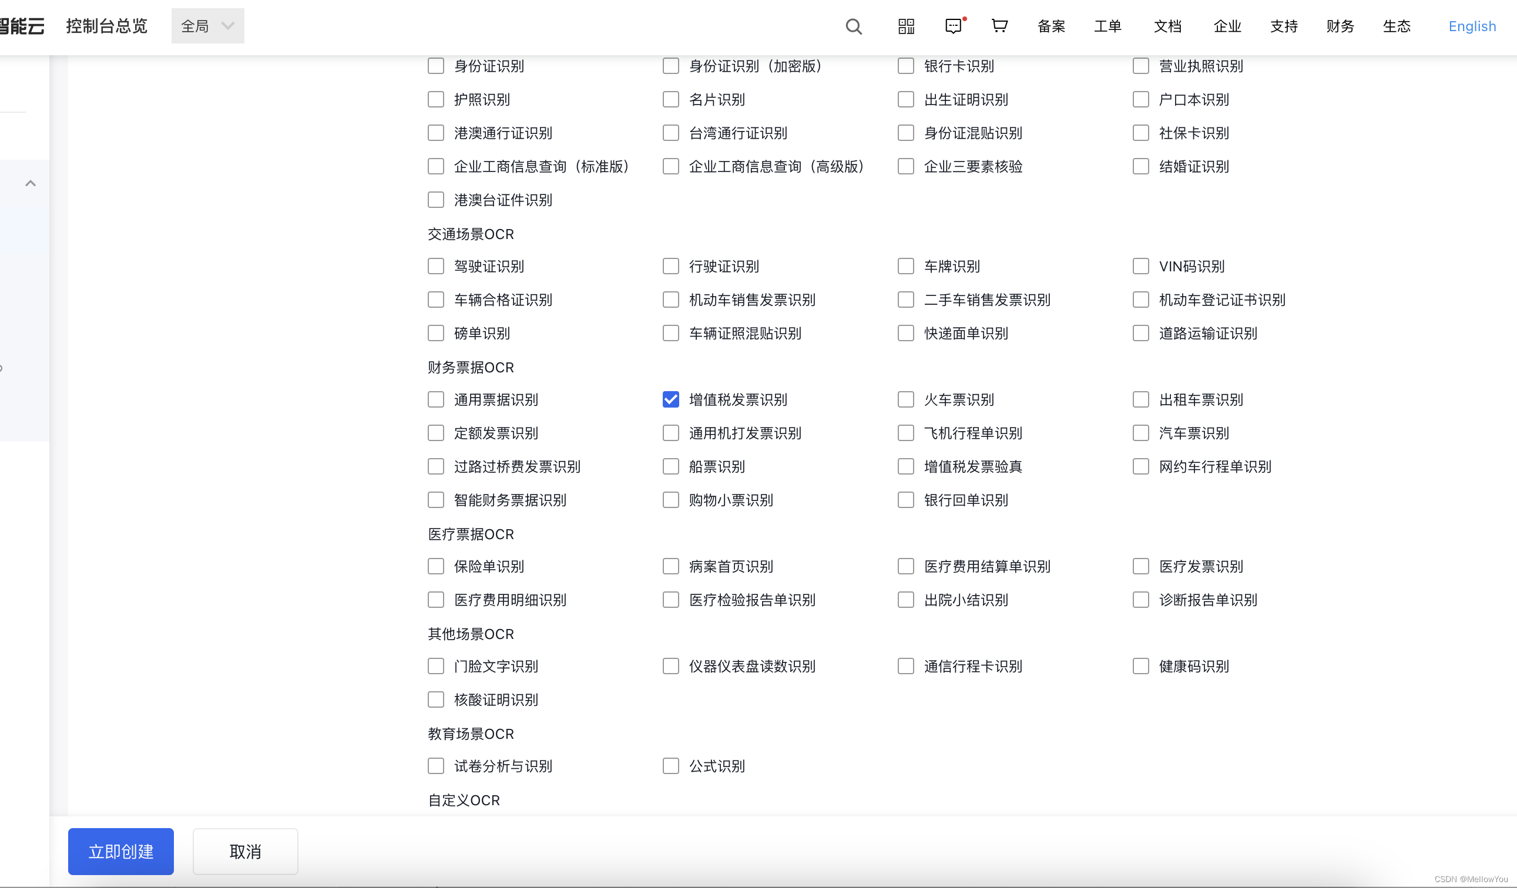
Task: Open the shopping cart icon
Action: click(x=999, y=26)
